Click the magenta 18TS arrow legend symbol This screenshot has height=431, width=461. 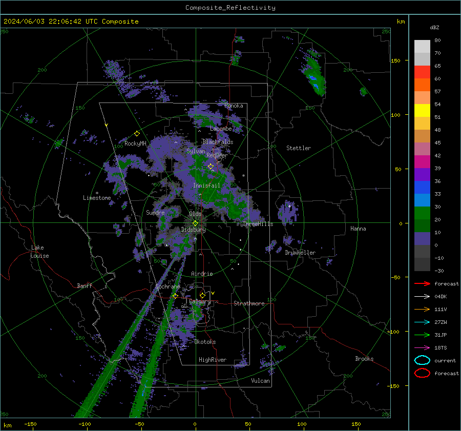422,348
